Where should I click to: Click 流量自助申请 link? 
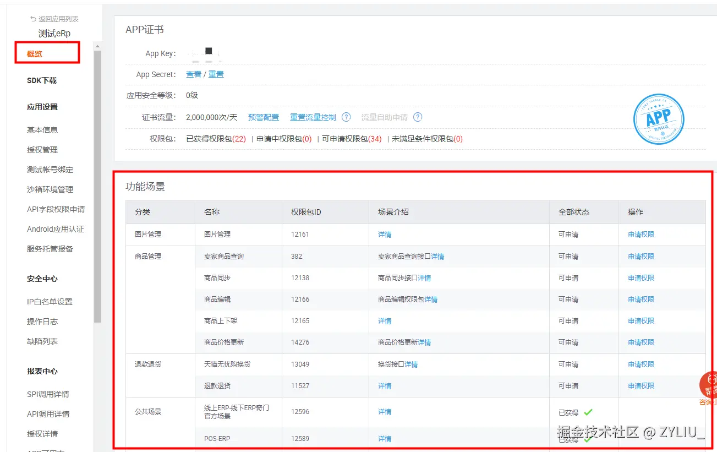385,117
